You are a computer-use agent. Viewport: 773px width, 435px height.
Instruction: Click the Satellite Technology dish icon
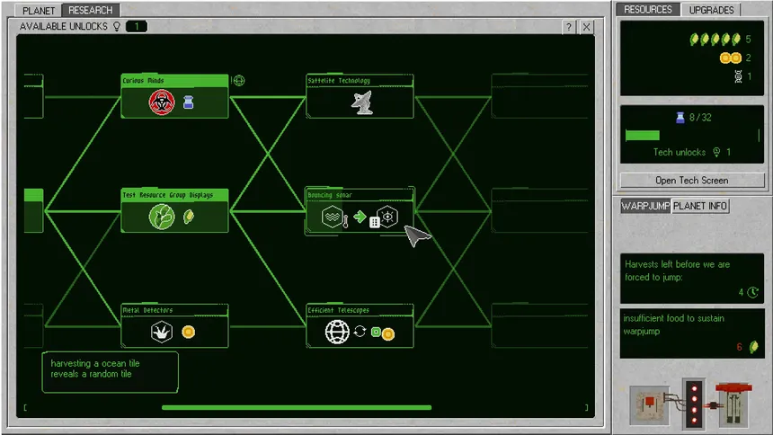[362, 102]
